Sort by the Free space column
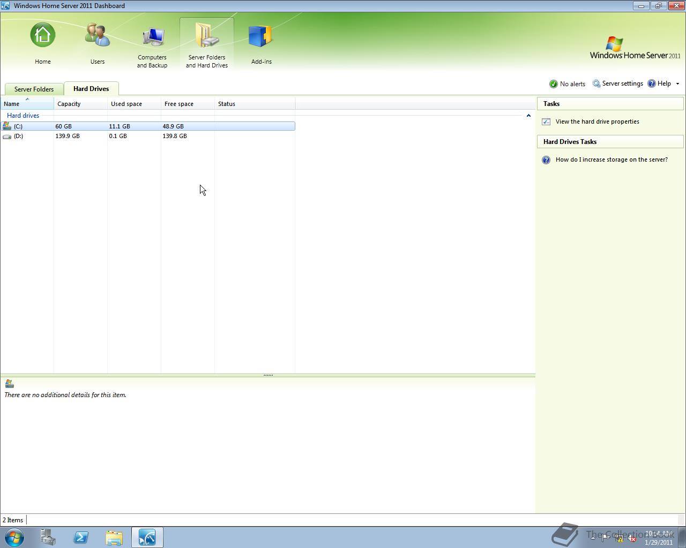Viewport: 686px width, 548px height. coord(188,104)
